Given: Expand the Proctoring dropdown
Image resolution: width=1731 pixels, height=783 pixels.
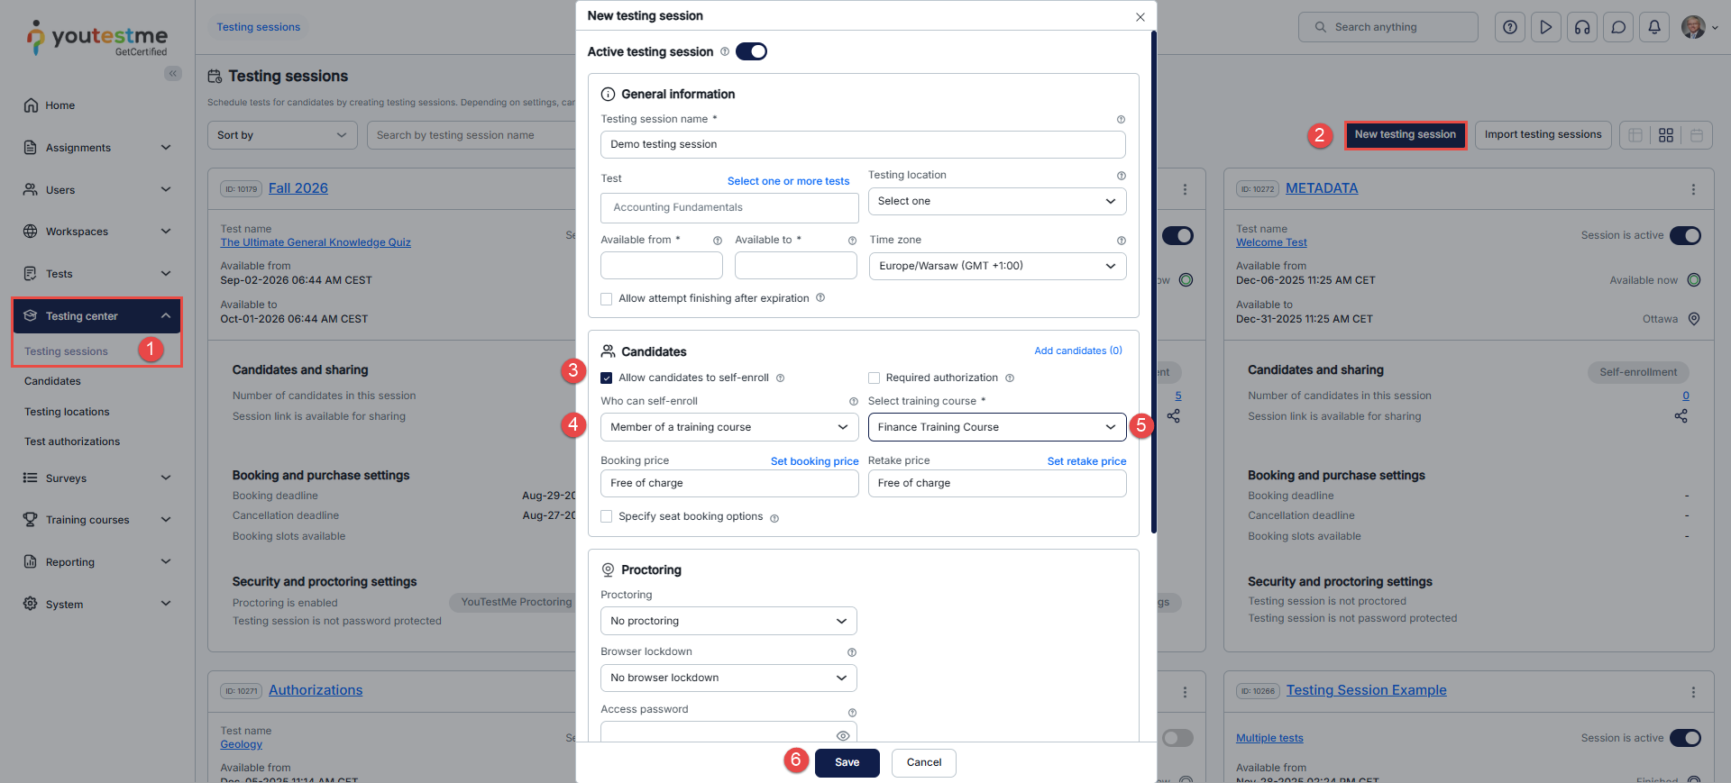Looking at the screenshot, I should tap(728, 621).
